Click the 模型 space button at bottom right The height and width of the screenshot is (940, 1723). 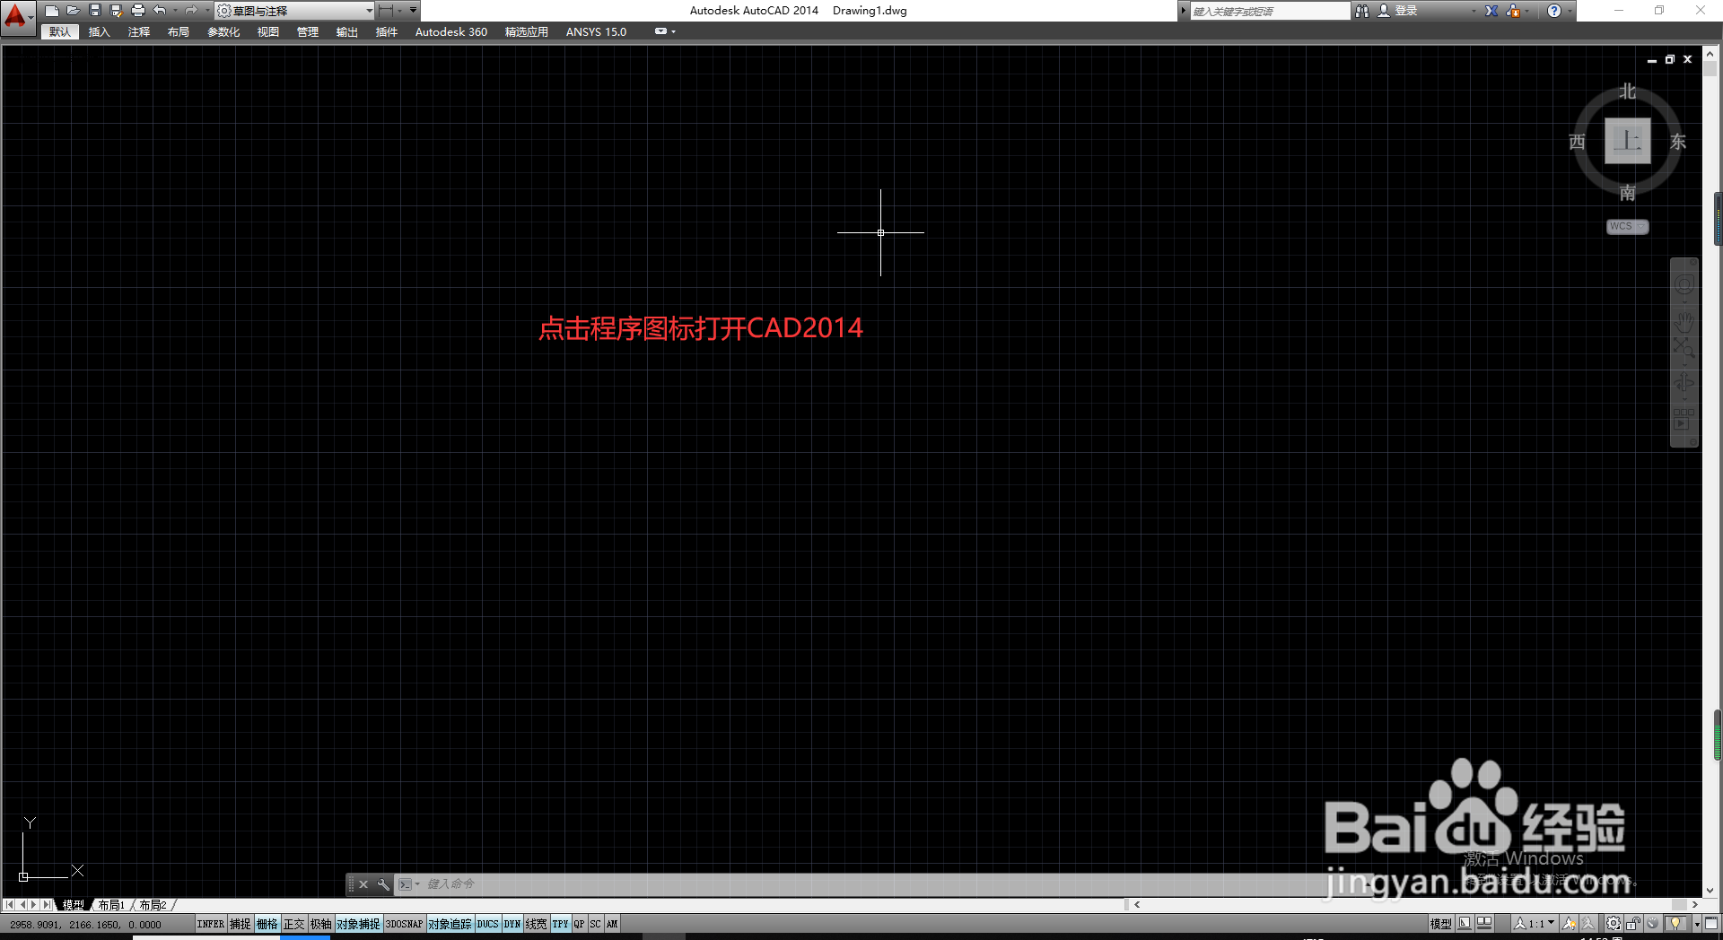click(x=1441, y=924)
